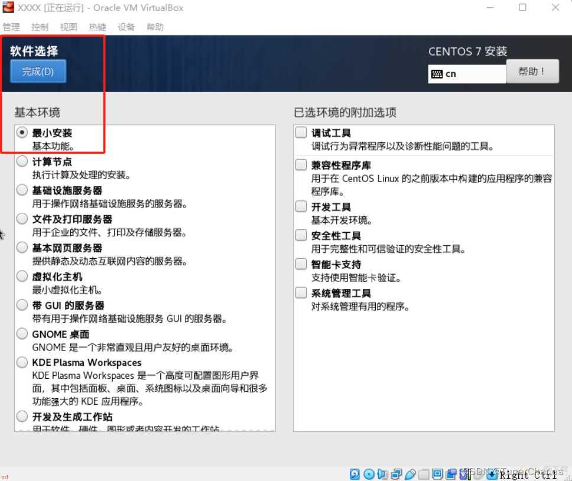Choose the 基本网页服务器 radio button

coord(22,248)
